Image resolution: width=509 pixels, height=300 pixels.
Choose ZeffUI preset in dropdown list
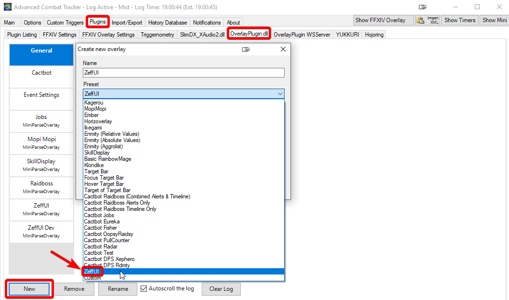point(184,272)
